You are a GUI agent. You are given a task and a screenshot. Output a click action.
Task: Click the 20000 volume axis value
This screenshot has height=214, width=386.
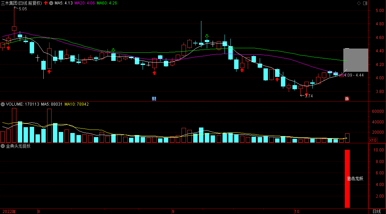pyautogui.click(x=378, y=132)
